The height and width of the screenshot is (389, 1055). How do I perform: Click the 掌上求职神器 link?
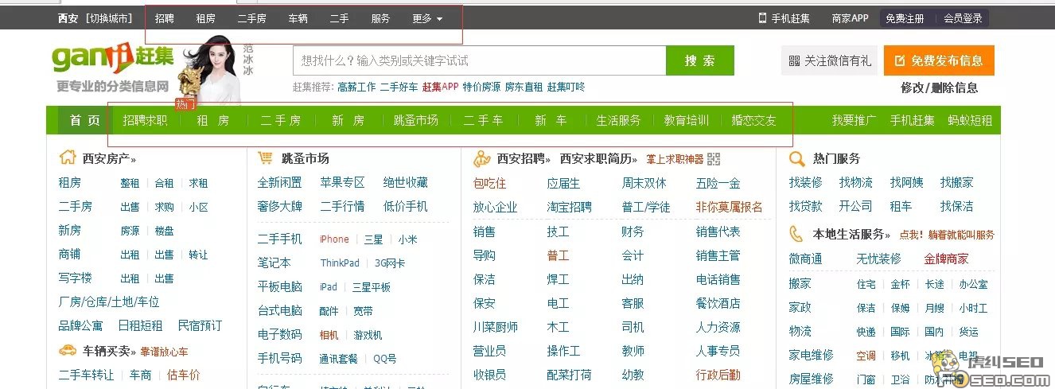tap(675, 159)
